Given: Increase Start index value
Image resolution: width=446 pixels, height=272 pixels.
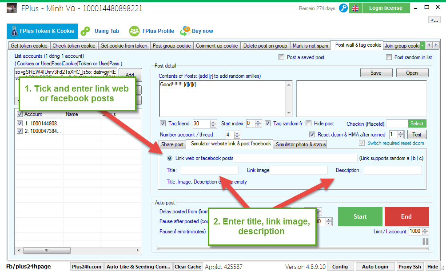Looking at the screenshot, I should 258,122.
